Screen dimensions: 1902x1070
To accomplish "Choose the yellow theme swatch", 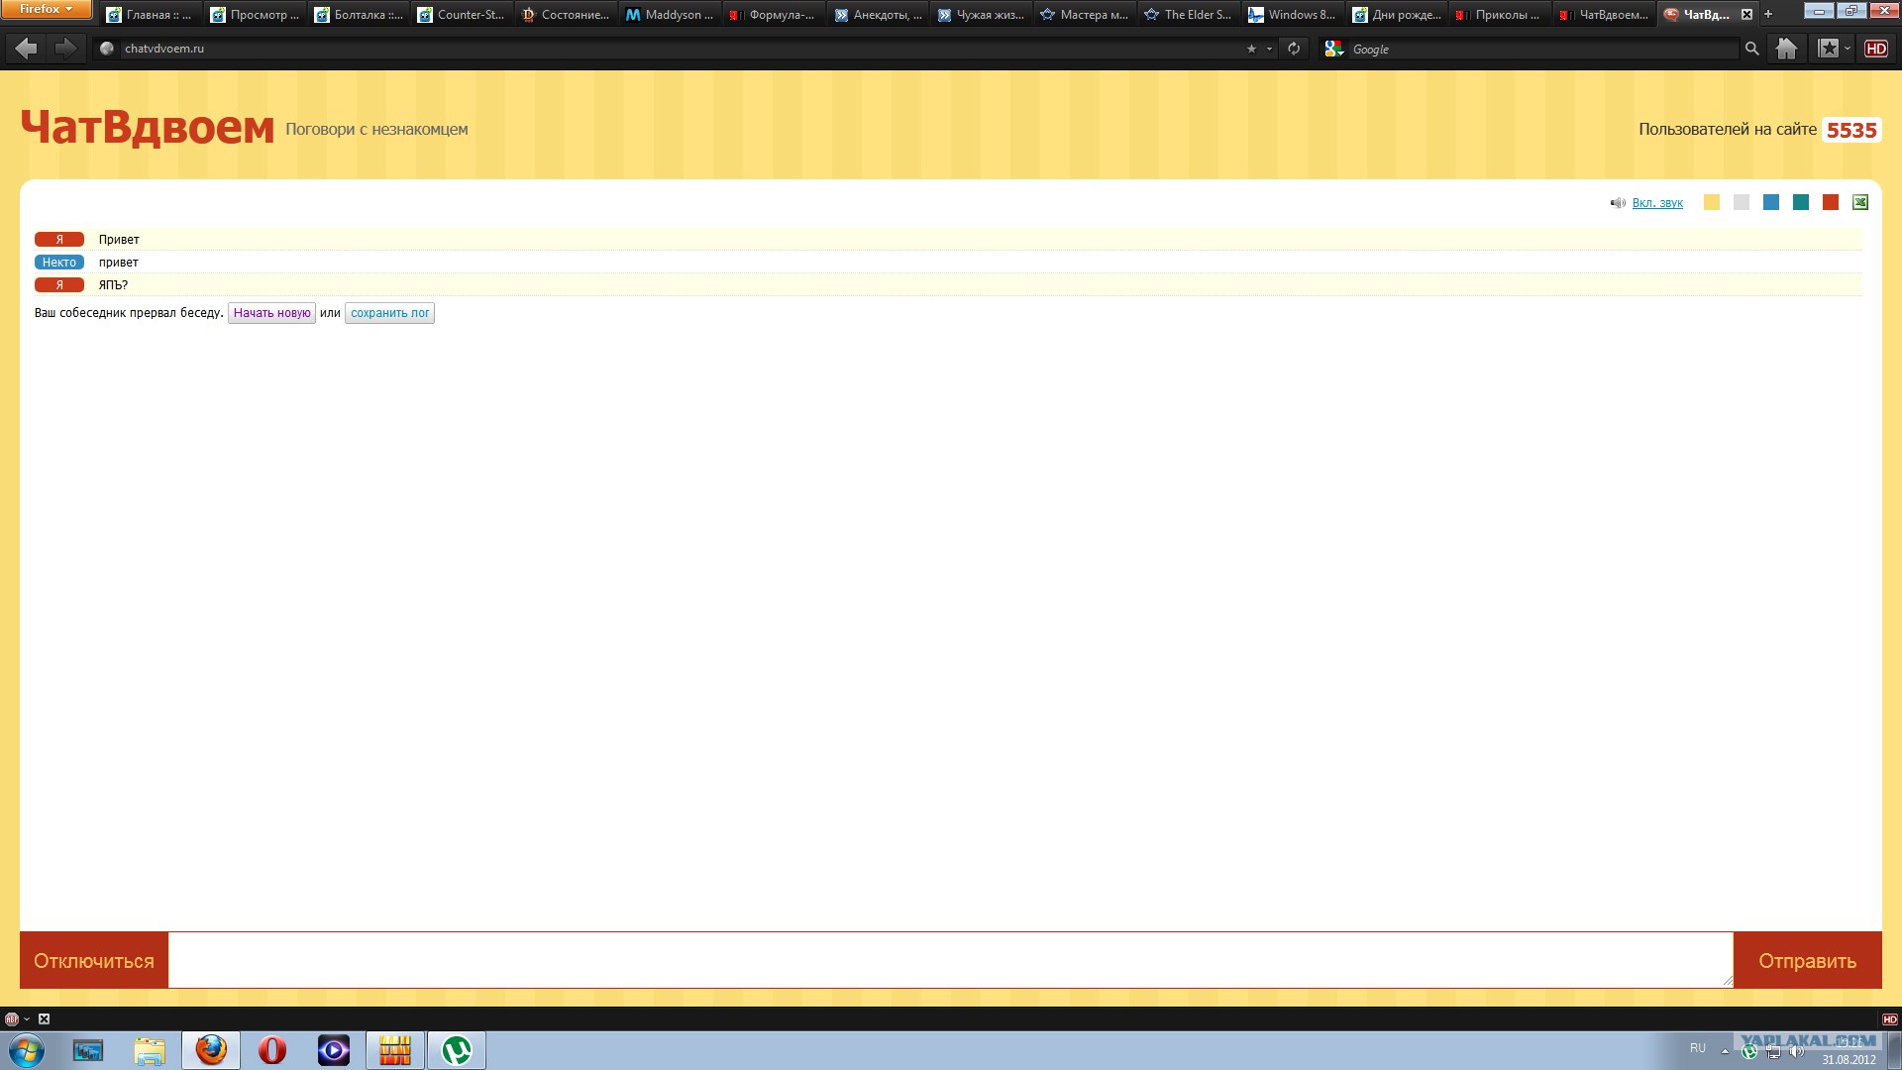I will tap(1712, 202).
